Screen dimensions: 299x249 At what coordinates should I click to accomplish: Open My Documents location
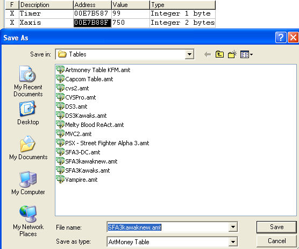click(28, 148)
